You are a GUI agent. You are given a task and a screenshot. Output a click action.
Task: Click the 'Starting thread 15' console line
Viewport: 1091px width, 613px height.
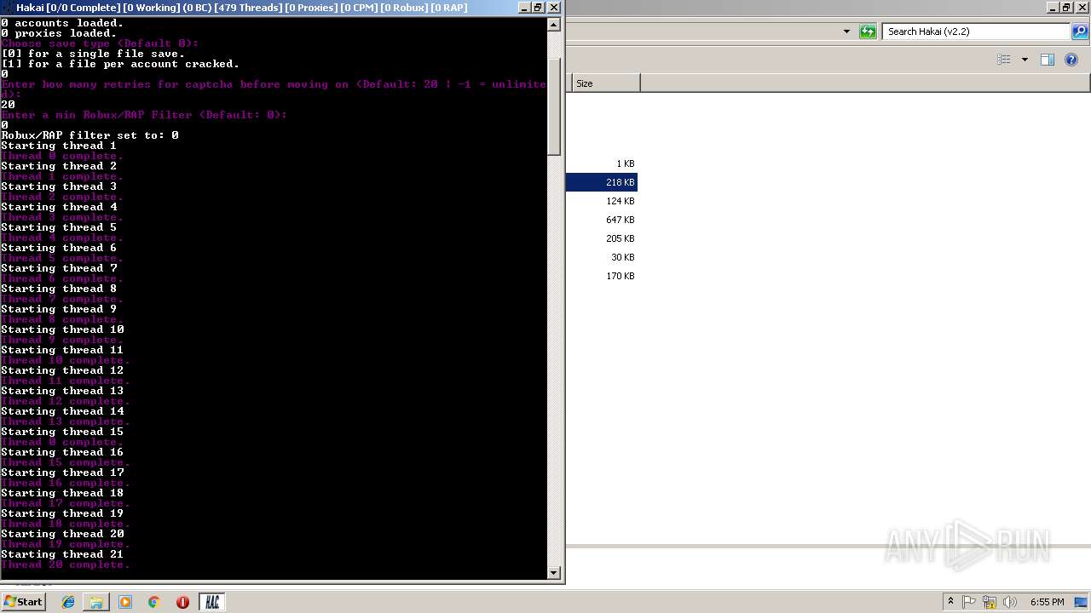click(x=62, y=432)
